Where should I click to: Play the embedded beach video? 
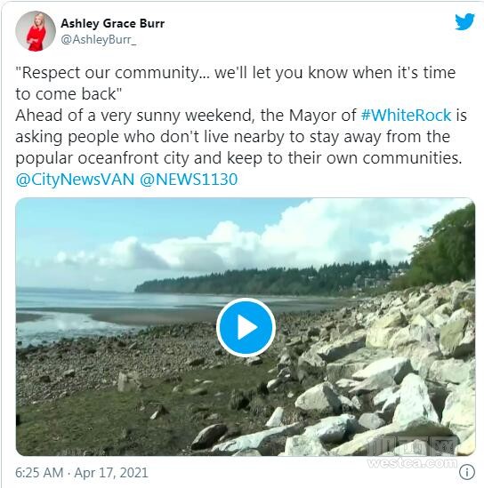pos(246,327)
